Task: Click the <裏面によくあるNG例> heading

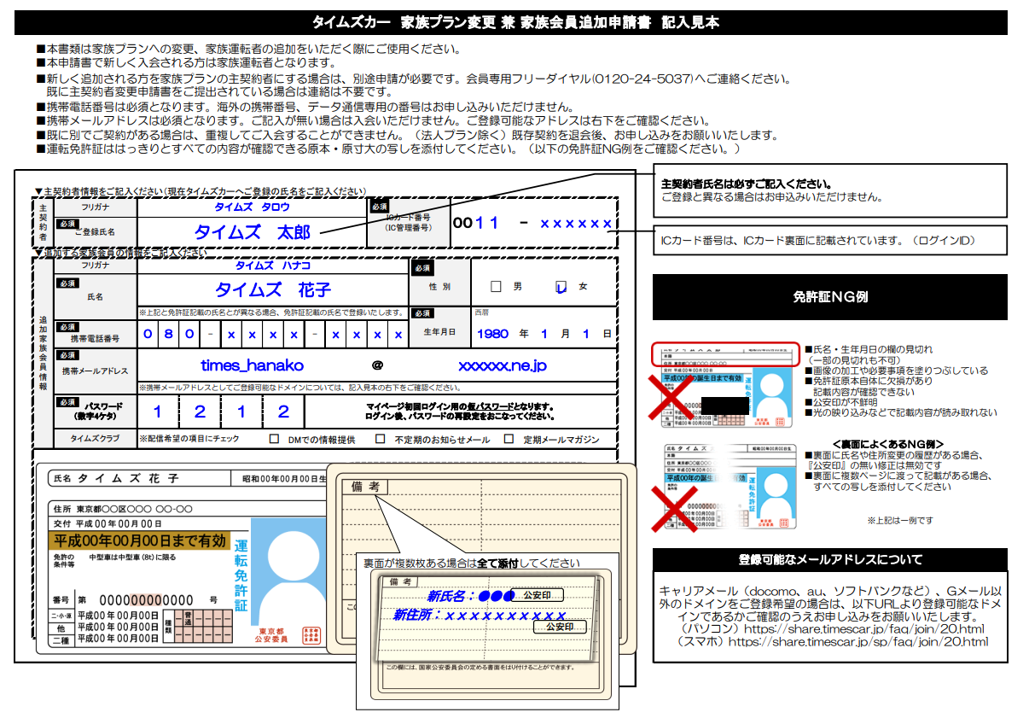Action: point(887,444)
